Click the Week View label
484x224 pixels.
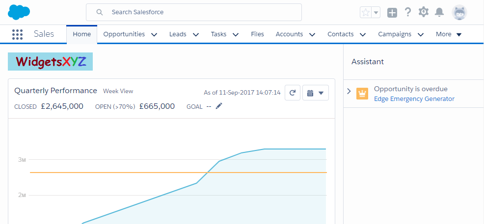click(118, 91)
